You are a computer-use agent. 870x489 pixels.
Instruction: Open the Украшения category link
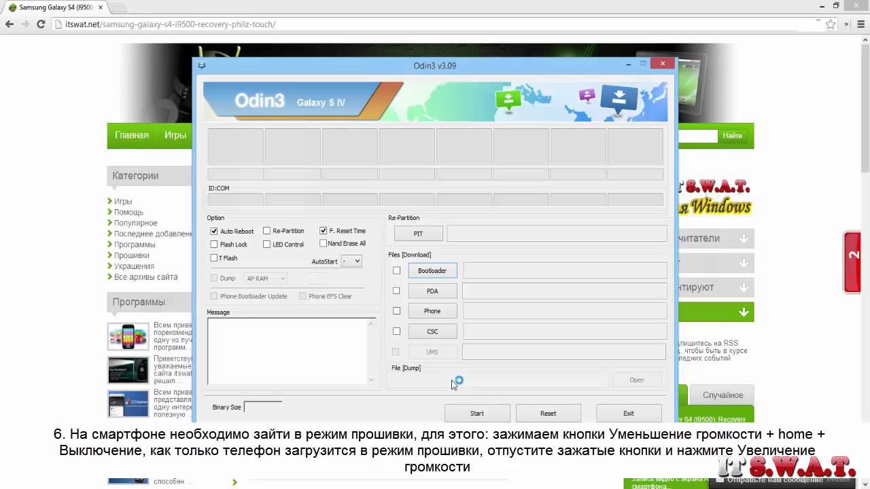pyautogui.click(x=134, y=266)
